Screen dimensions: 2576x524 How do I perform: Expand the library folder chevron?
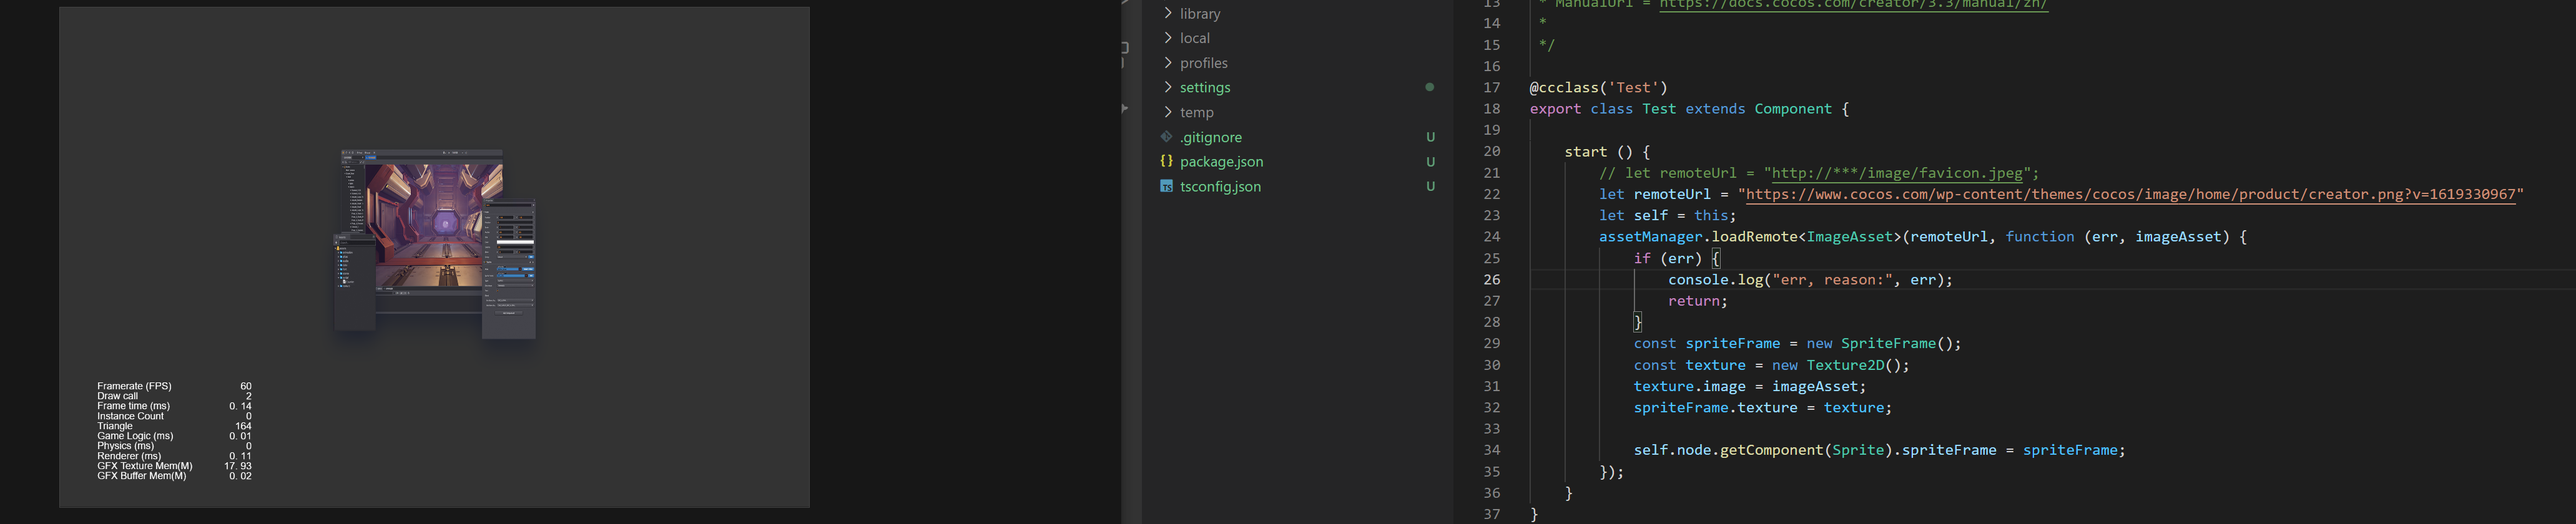[1167, 13]
